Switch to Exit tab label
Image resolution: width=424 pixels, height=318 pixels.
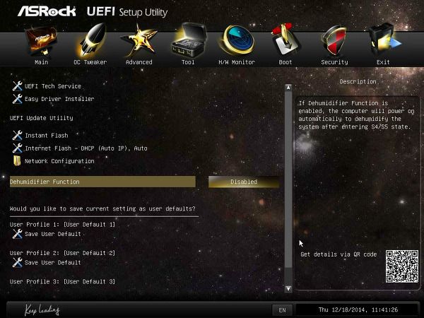click(x=383, y=62)
